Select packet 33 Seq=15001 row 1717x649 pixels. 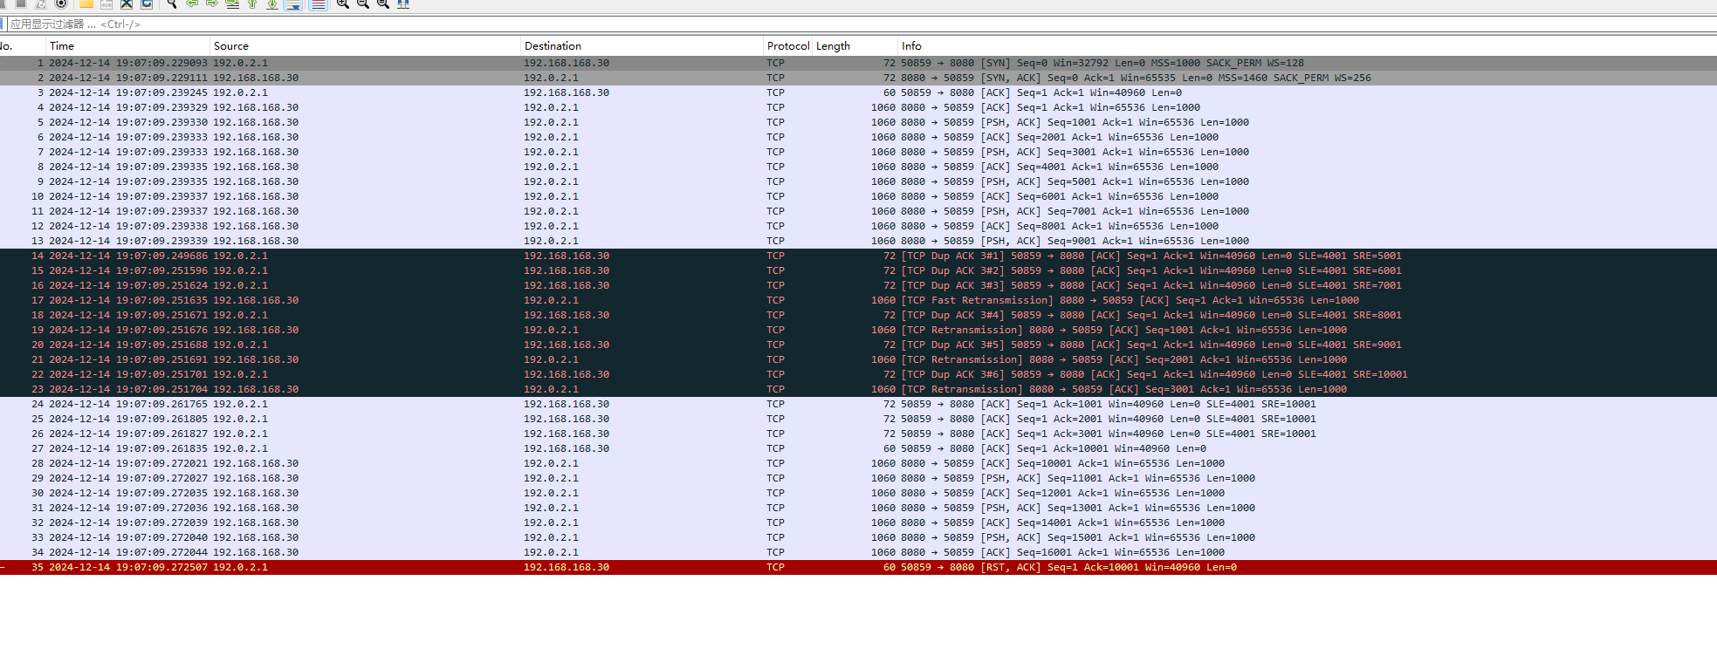(x=858, y=537)
